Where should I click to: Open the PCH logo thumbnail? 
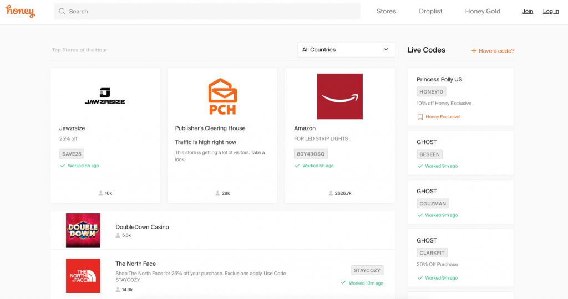click(222, 96)
